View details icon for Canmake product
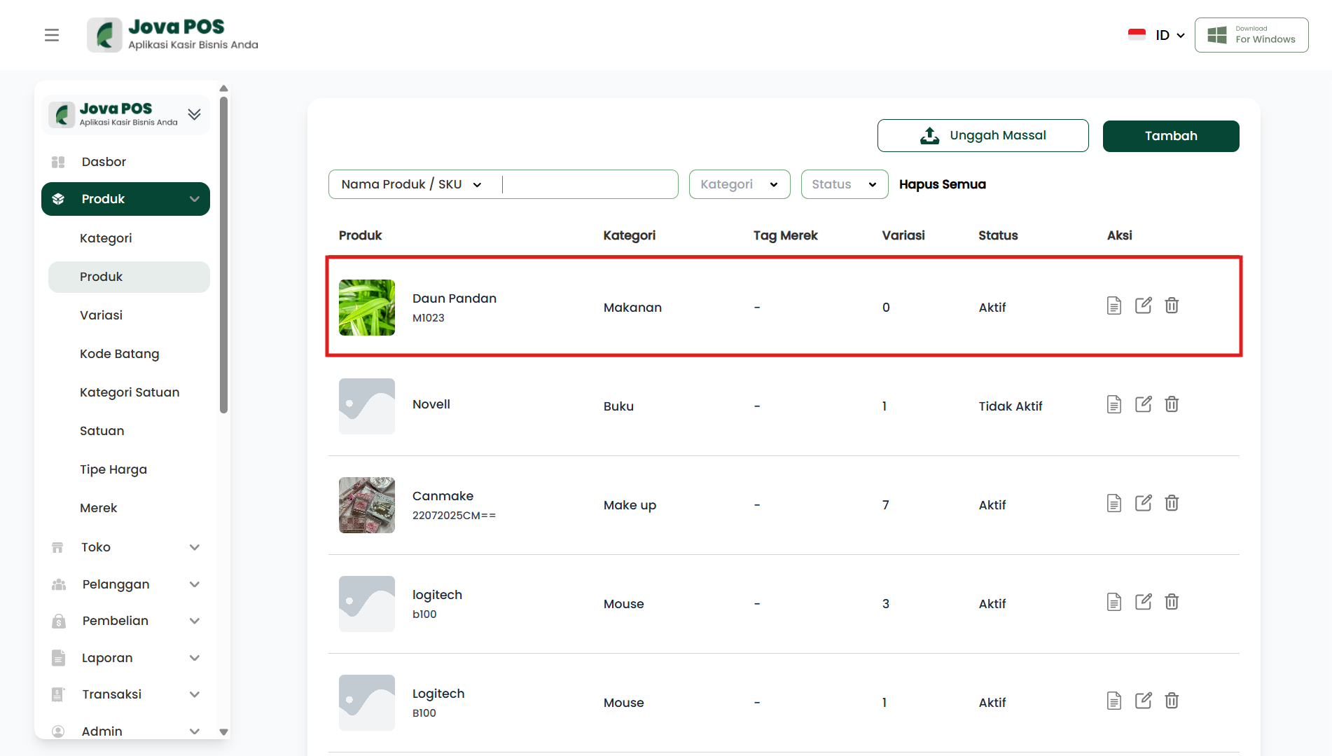1332x756 pixels. click(x=1114, y=504)
